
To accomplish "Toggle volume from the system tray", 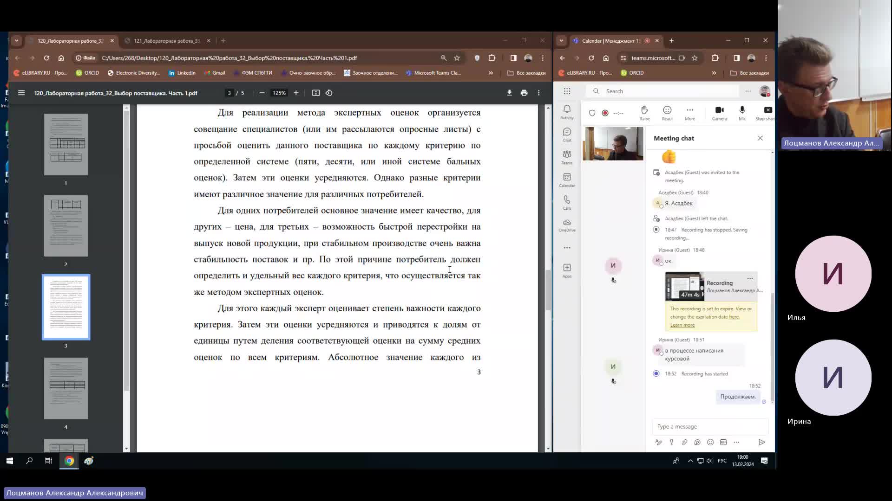I will point(709,461).
